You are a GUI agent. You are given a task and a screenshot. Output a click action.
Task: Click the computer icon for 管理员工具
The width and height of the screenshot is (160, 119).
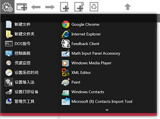[9, 101]
